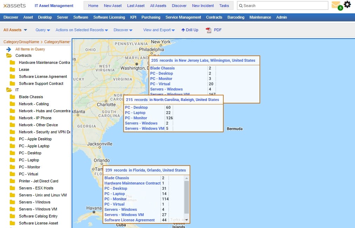Expand the Actions on Selected Records dropdown
Screen dimensions: 355x228
click(81, 30)
